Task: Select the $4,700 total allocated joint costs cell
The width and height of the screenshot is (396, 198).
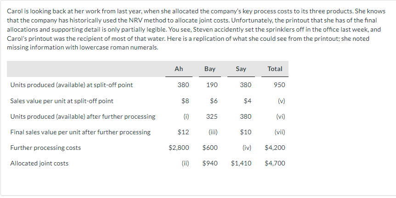Action: coord(275,163)
